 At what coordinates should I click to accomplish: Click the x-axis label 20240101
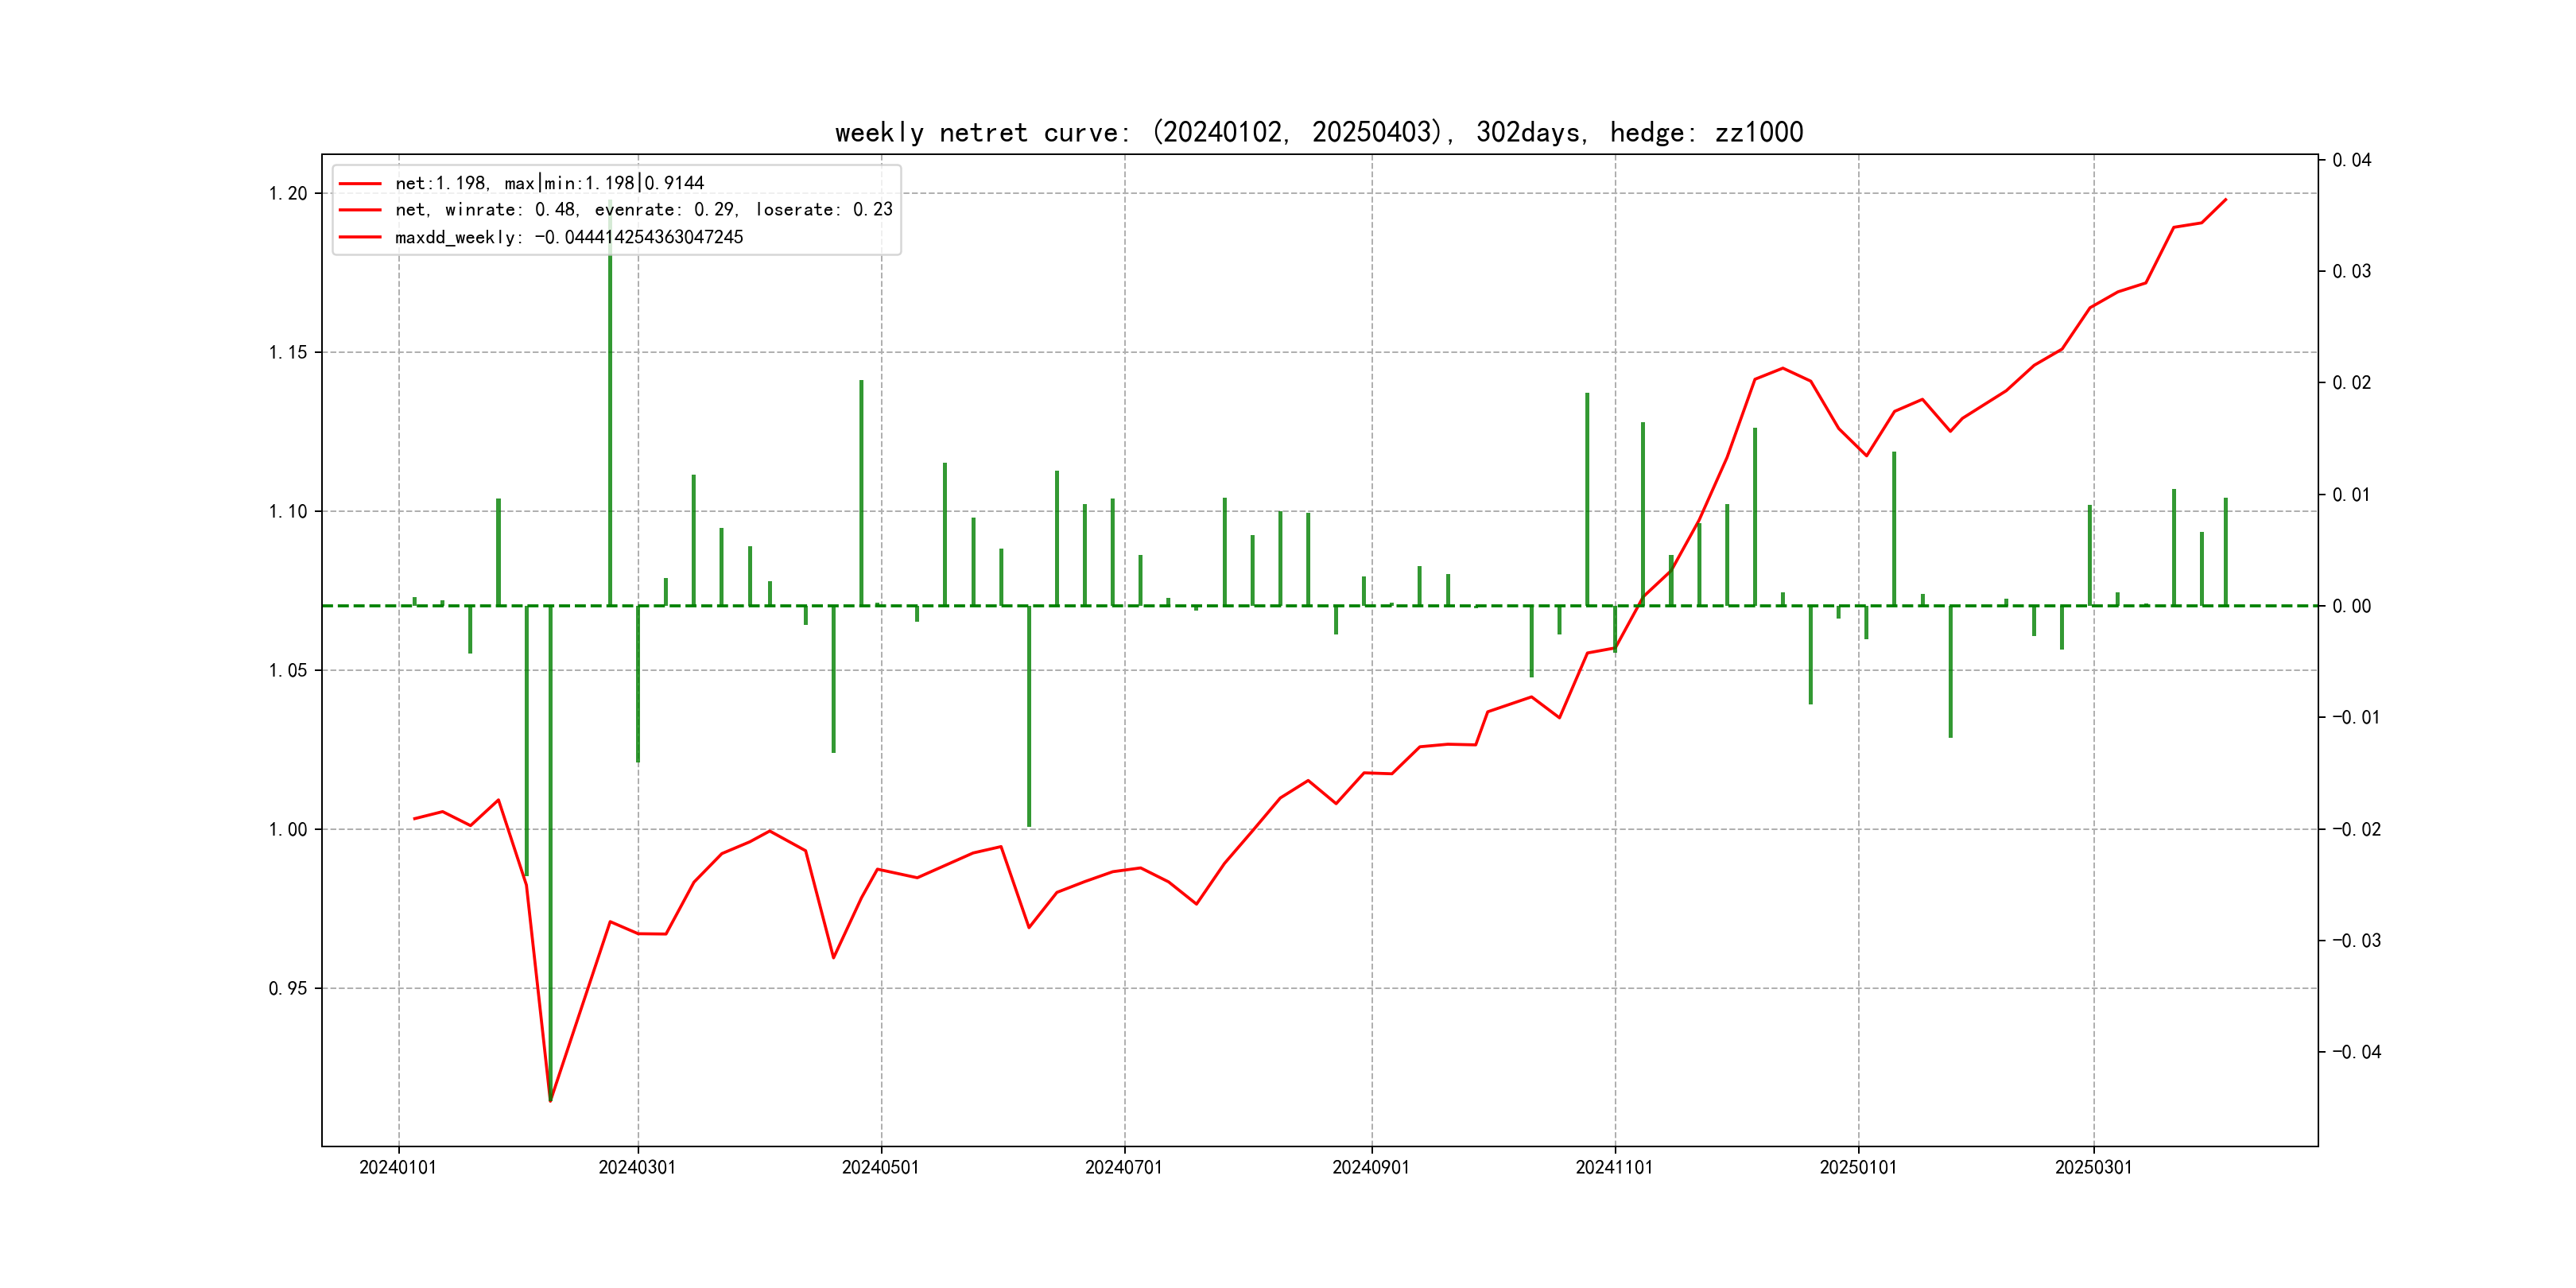[398, 1168]
